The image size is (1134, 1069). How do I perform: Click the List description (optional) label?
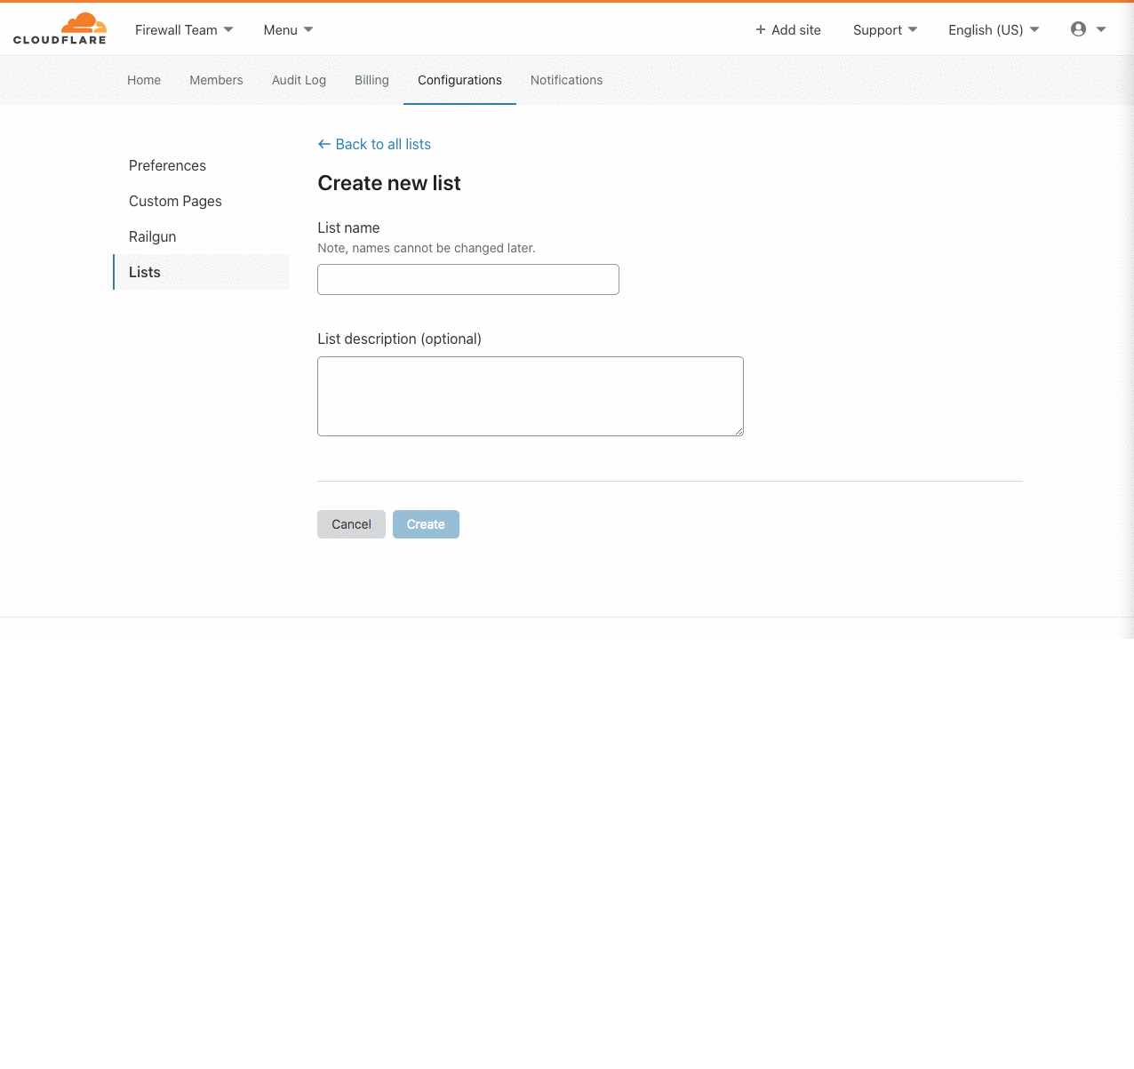pyautogui.click(x=399, y=339)
